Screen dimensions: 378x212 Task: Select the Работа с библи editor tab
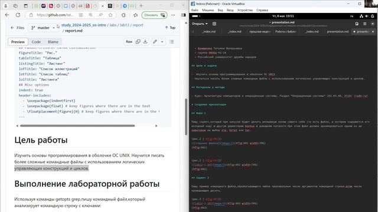coord(286,31)
